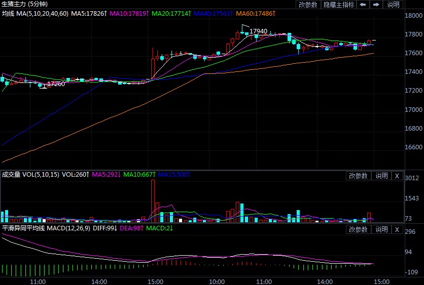Click the 16600 price axis label
This screenshot has width=424, height=285.
click(x=413, y=147)
